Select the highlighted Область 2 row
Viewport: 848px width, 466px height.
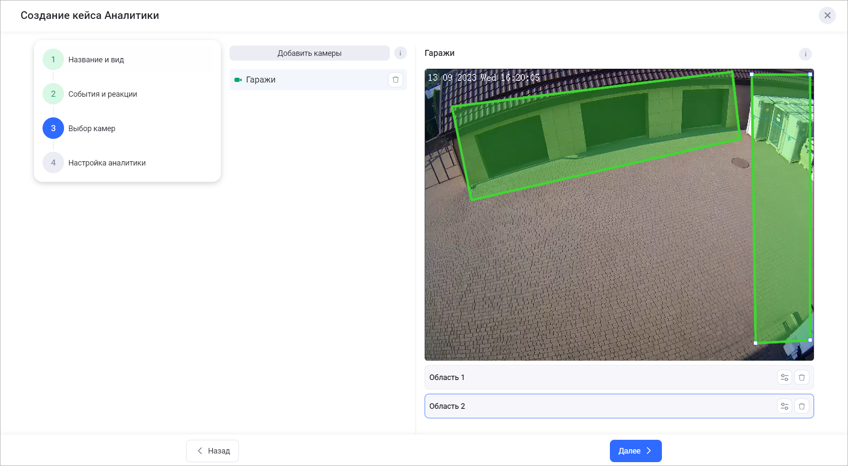pos(559,406)
